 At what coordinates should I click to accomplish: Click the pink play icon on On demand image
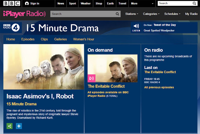[x=92, y=78]
